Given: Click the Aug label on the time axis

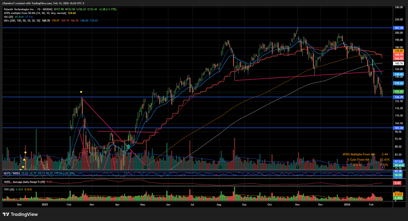Looking at the screenshot, I should 219,205.
